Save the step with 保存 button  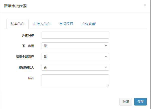[x=140, y=102]
